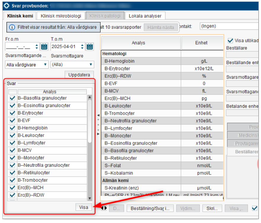Open the T.o.m date calendar picker
The width and height of the screenshot is (261, 223).
(90, 47)
